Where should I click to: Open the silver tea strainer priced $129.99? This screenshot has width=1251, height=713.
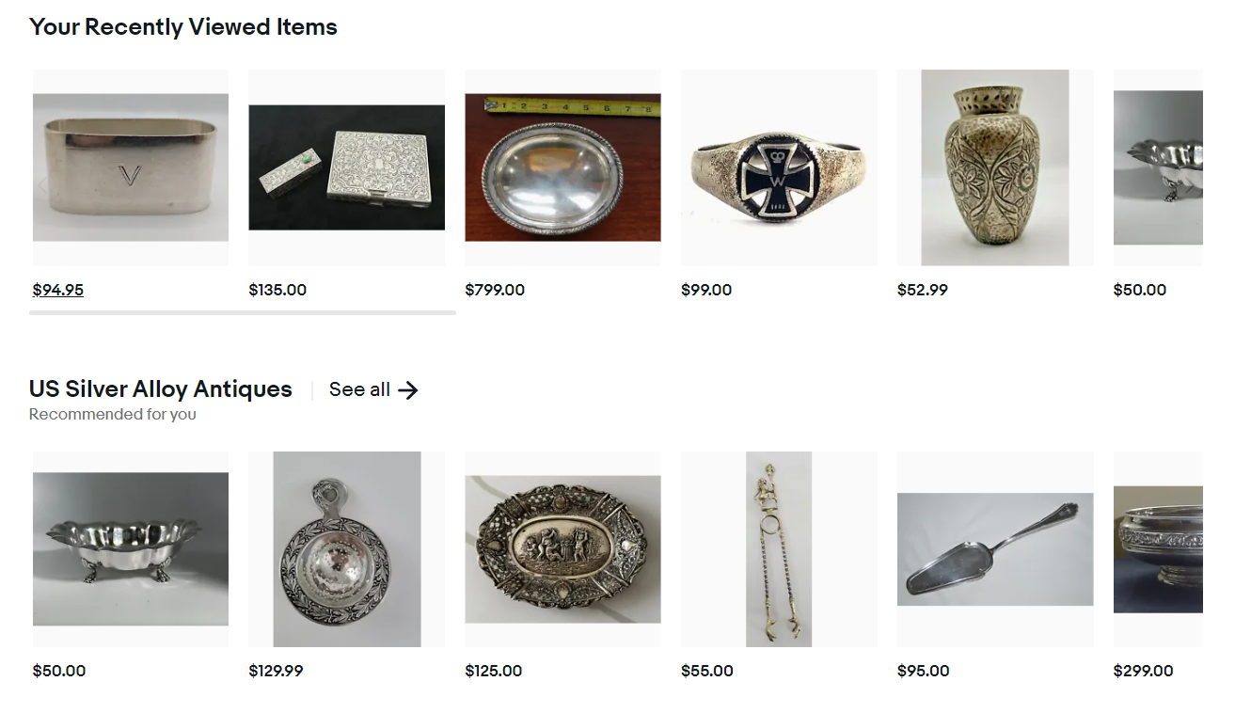click(346, 549)
